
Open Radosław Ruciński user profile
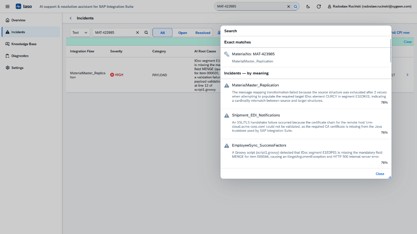370,6
